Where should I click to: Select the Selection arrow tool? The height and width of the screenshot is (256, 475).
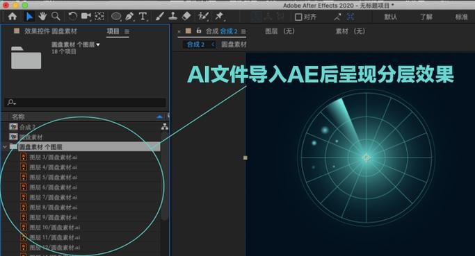pos(29,17)
